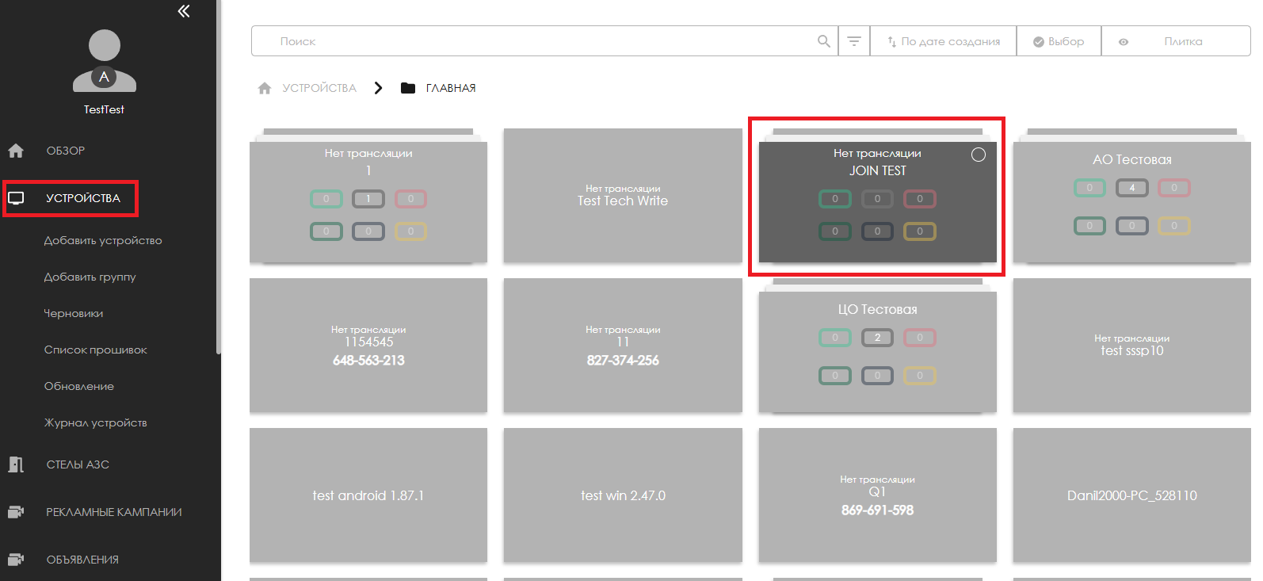Toggle the Выбор selection mode
This screenshot has height=581, width=1263.
(1059, 41)
